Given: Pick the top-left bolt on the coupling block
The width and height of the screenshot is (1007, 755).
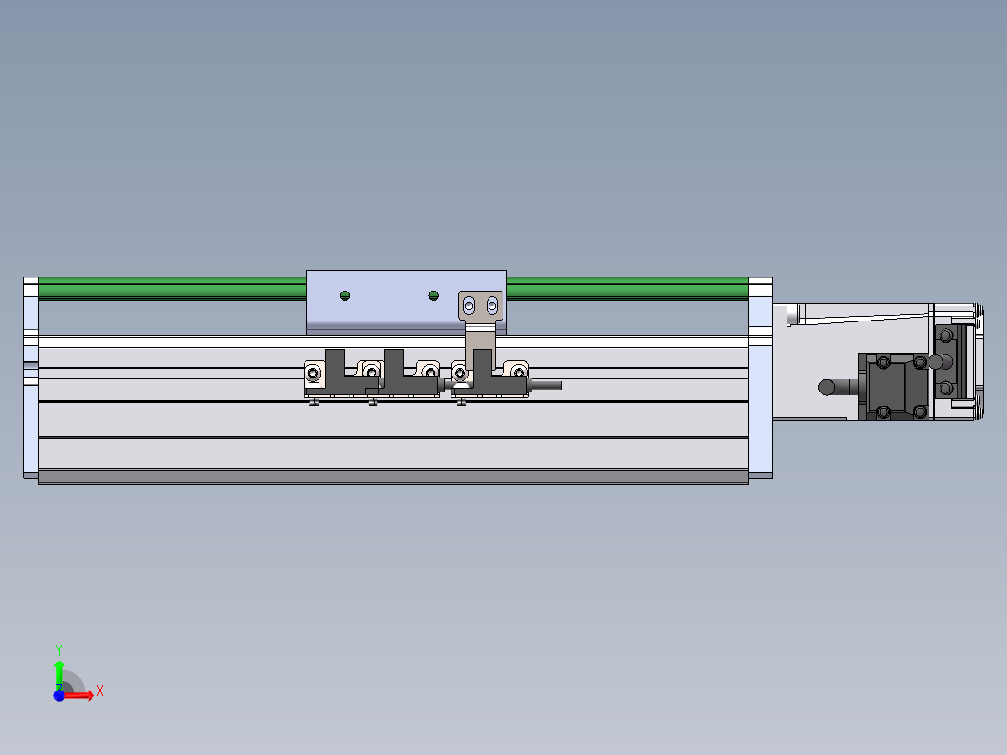Looking at the screenshot, I should coord(884,363).
